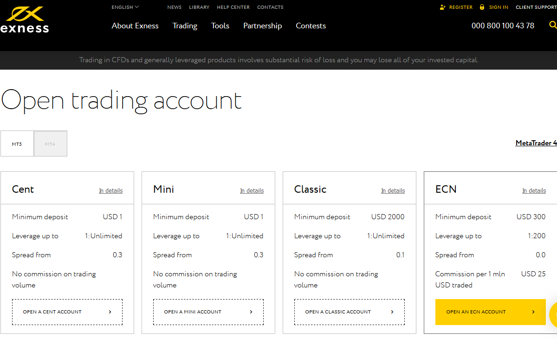Click the chevron on Open a Mini Account
This screenshot has width=557, height=339.
click(x=251, y=312)
